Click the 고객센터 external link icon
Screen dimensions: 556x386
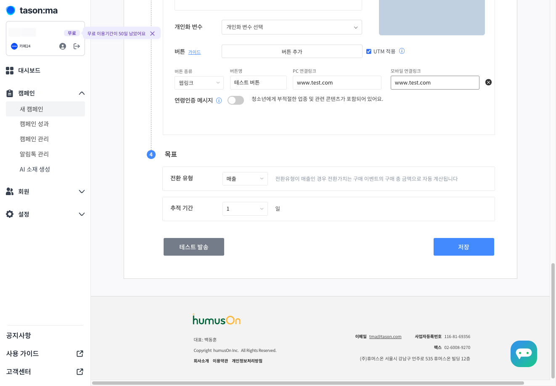[x=80, y=372]
